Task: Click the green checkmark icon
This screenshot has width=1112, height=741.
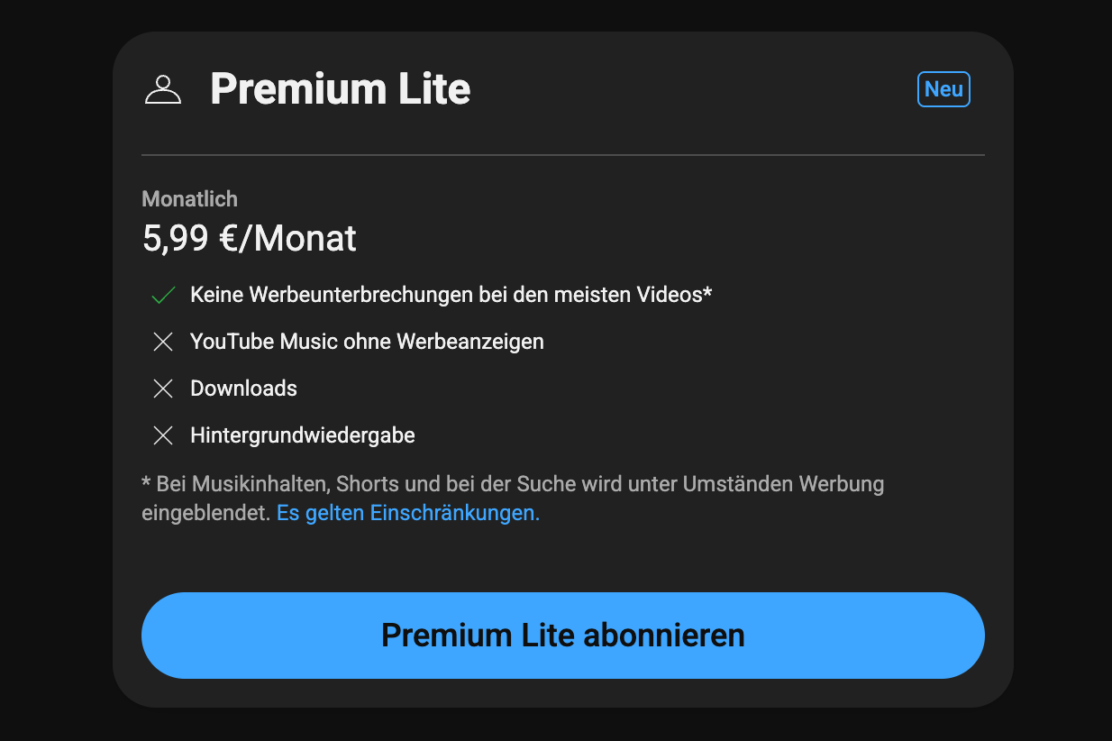Action: point(163,295)
